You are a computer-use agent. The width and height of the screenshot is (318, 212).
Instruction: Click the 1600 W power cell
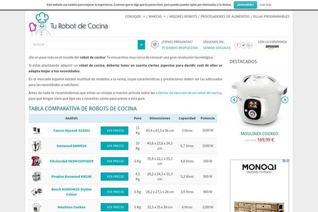[207, 130]
